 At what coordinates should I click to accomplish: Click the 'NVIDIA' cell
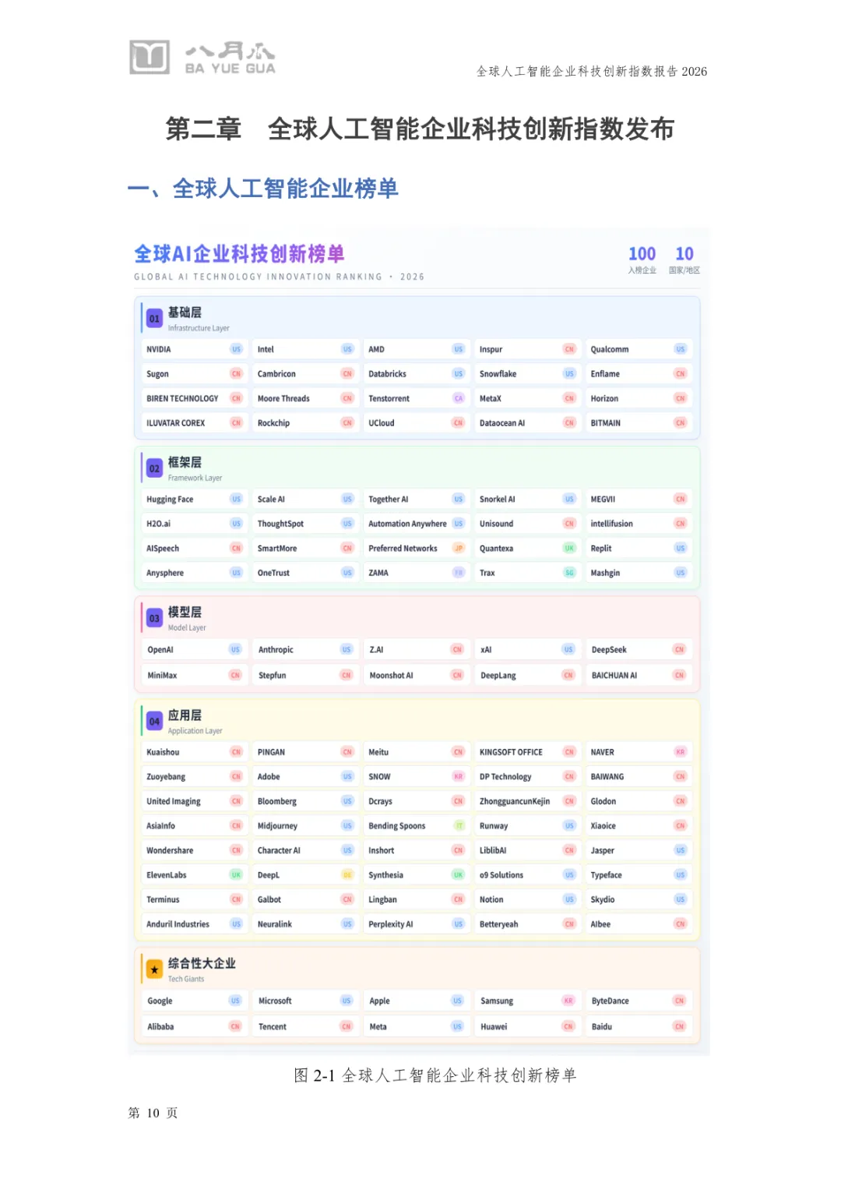[x=194, y=349]
